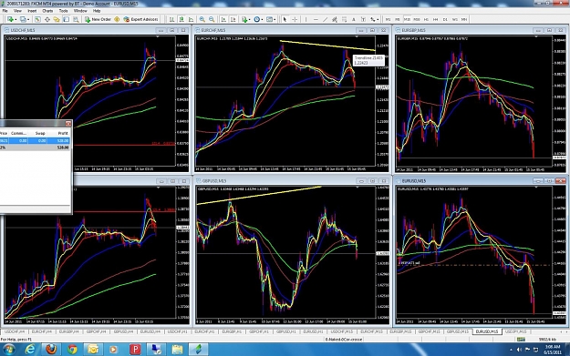This screenshot has height=356, width=570.
Task: Switch timeframe to M1
Action: coord(388,19)
